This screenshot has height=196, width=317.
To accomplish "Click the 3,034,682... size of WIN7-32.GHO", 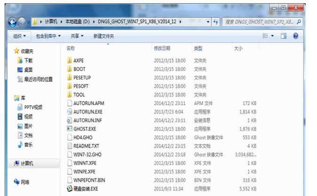I will (x=245, y=155).
